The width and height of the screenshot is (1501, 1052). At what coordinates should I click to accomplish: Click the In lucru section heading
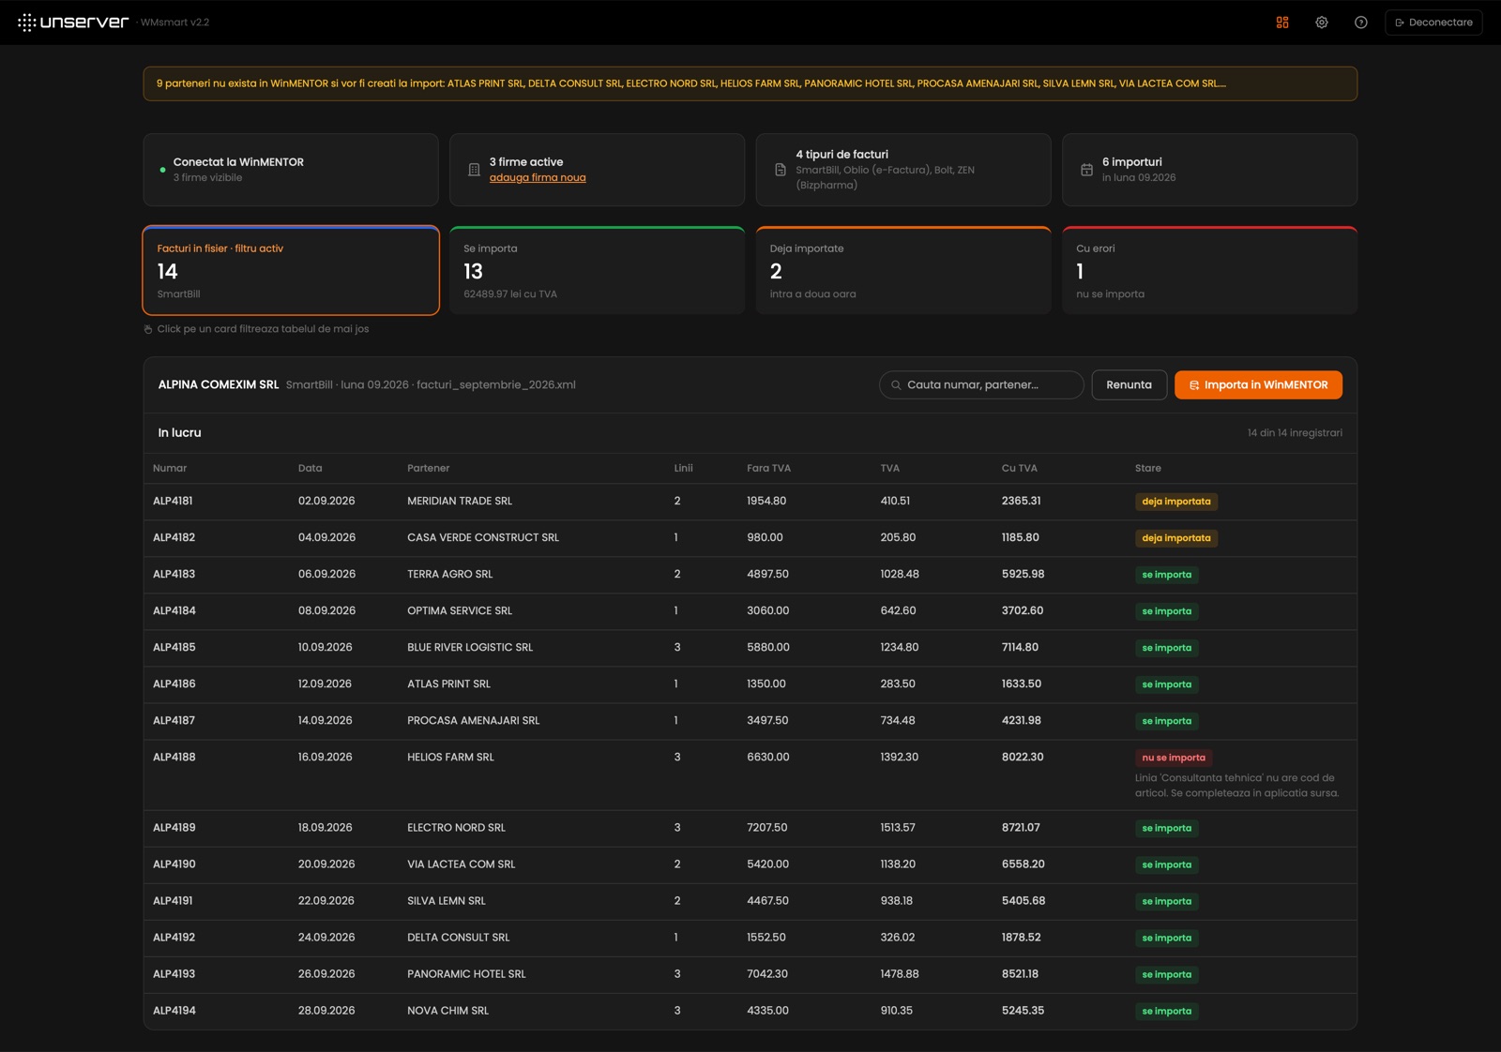[x=179, y=433]
